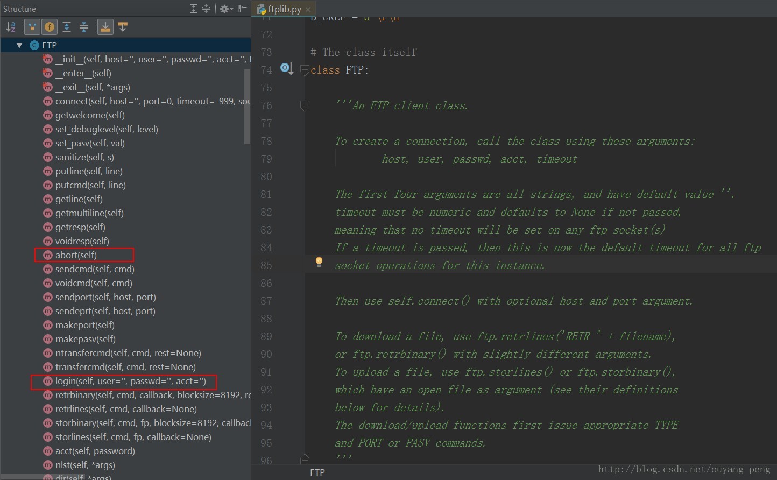Select storlines(self, cmd, fp, callback=None) method

pos(133,437)
